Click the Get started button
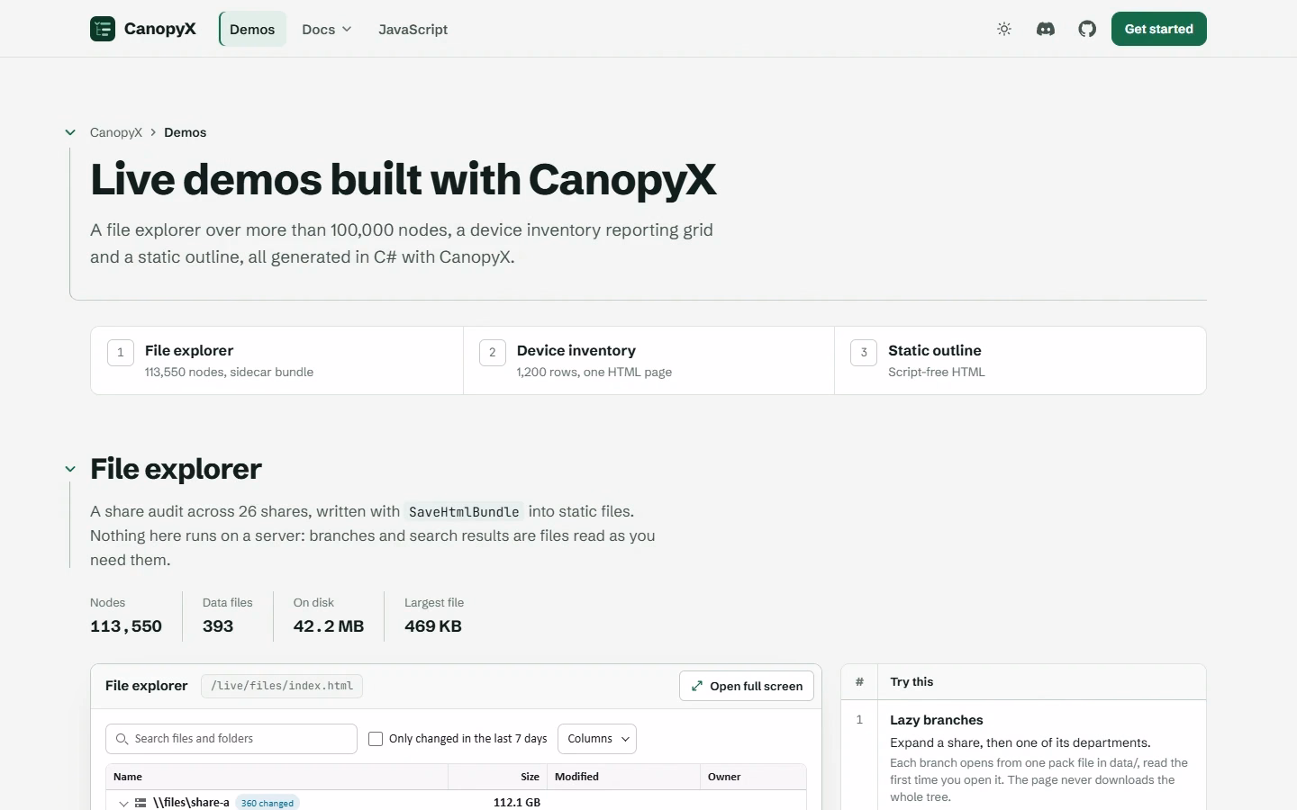1297x810 pixels. click(x=1158, y=29)
